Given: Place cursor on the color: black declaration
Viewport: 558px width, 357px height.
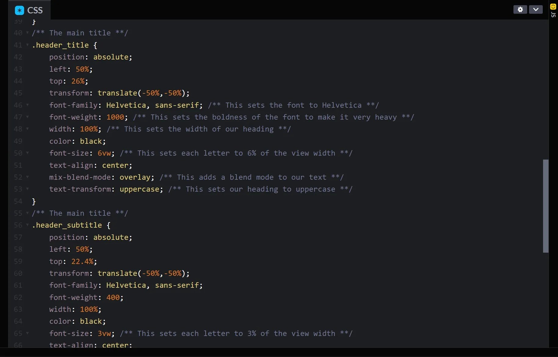Looking at the screenshot, I should pyautogui.click(x=78, y=141).
